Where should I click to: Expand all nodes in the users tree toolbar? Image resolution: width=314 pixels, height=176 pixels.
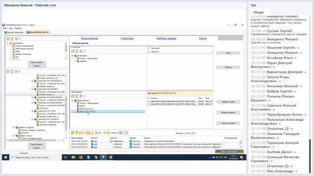12,39
